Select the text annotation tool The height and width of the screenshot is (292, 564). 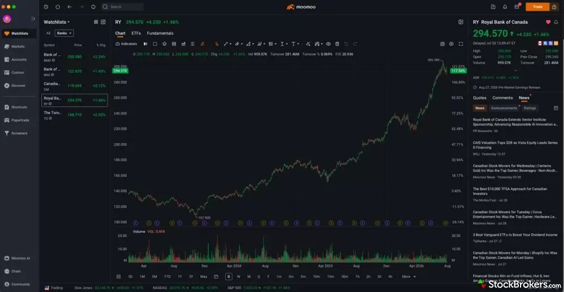(293, 44)
